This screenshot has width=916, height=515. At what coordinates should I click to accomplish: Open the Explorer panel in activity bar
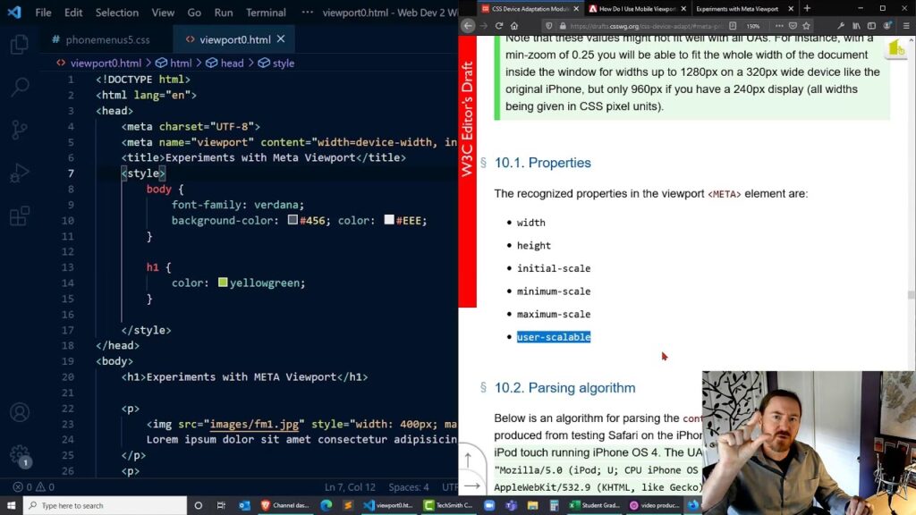(19, 45)
